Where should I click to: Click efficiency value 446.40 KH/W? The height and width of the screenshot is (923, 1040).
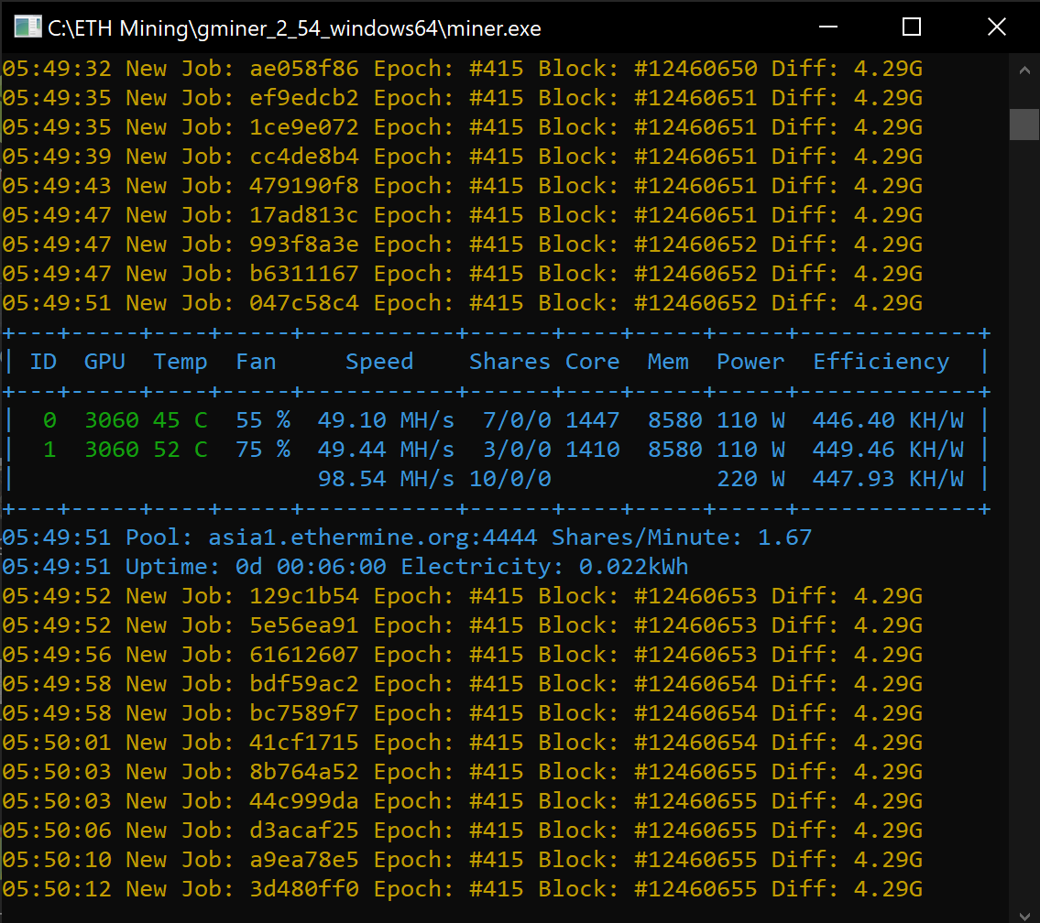click(x=888, y=420)
